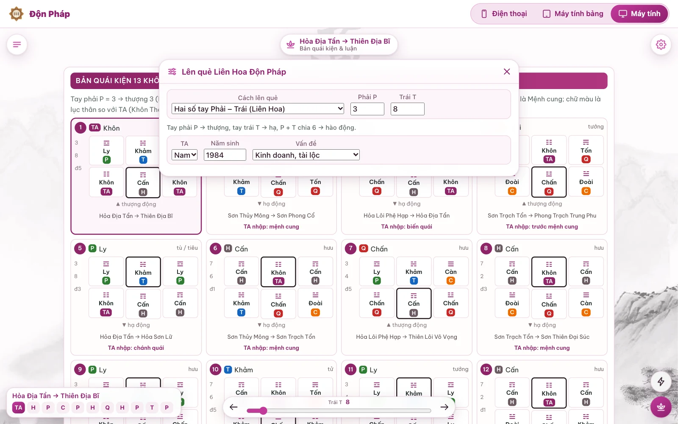
Task: Click the Hỏa Địa Tấn header pill
Action: click(339, 45)
